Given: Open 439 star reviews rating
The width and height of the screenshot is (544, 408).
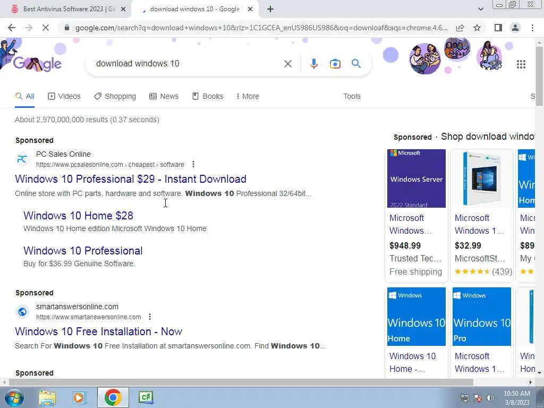Looking at the screenshot, I should (483, 271).
